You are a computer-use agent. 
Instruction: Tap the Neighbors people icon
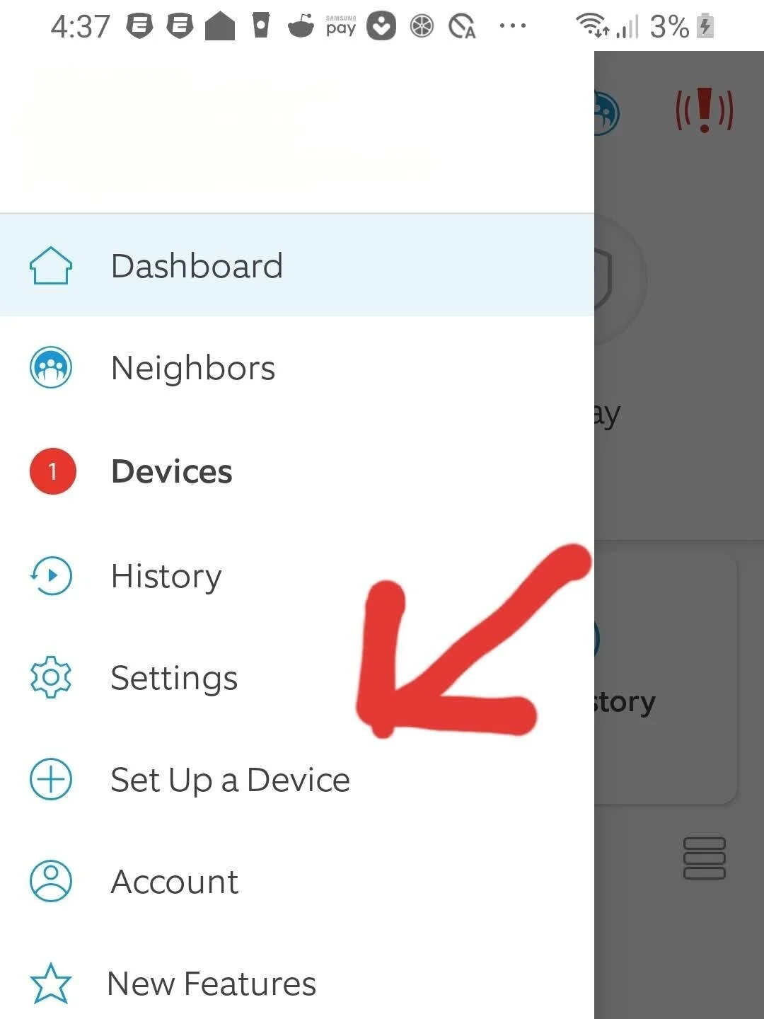[51, 368]
